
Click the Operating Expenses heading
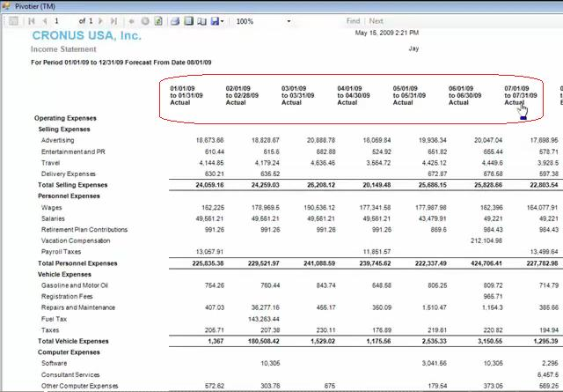coord(65,118)
